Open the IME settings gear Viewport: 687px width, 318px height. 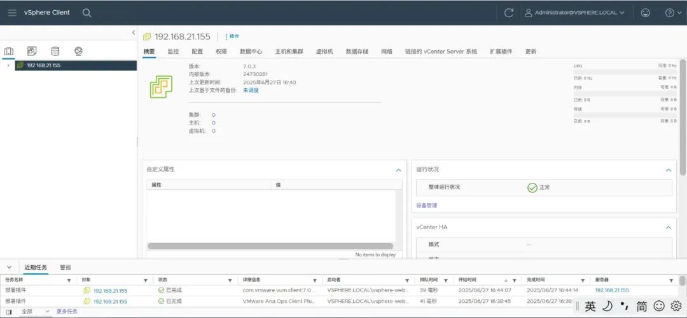click(676, 306)
